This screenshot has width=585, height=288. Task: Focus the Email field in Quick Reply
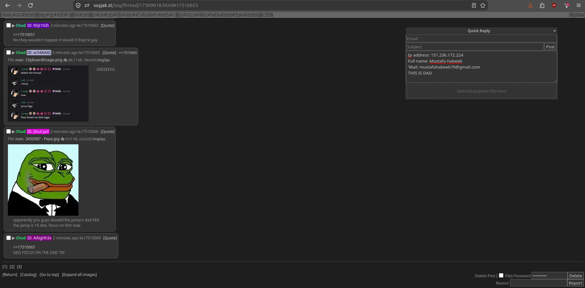pos(481,39)
